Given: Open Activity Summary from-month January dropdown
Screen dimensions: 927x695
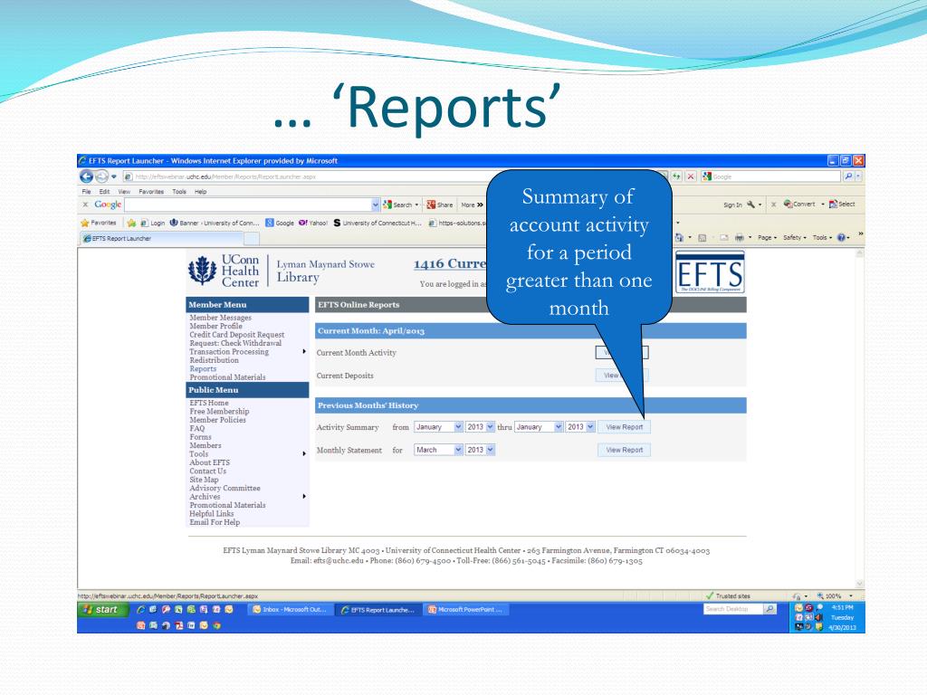Looking at the screenshot, I should coord(438,427).
